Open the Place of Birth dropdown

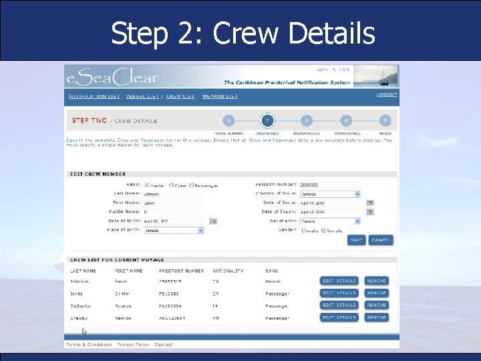174,230
